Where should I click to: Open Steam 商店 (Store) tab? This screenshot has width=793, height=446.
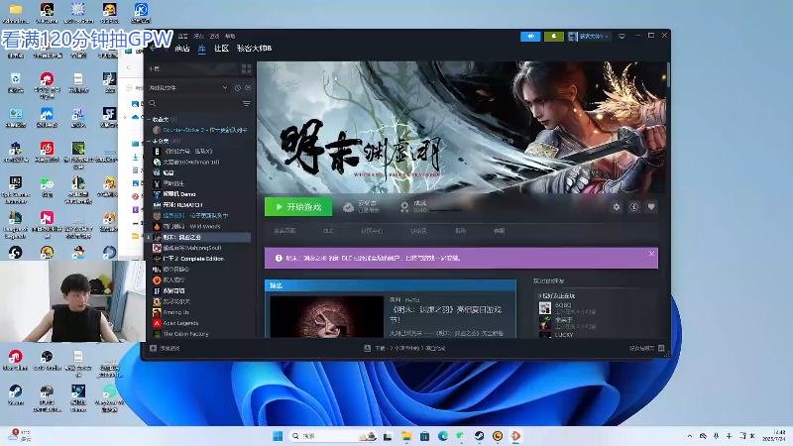(x=182, y=49)
